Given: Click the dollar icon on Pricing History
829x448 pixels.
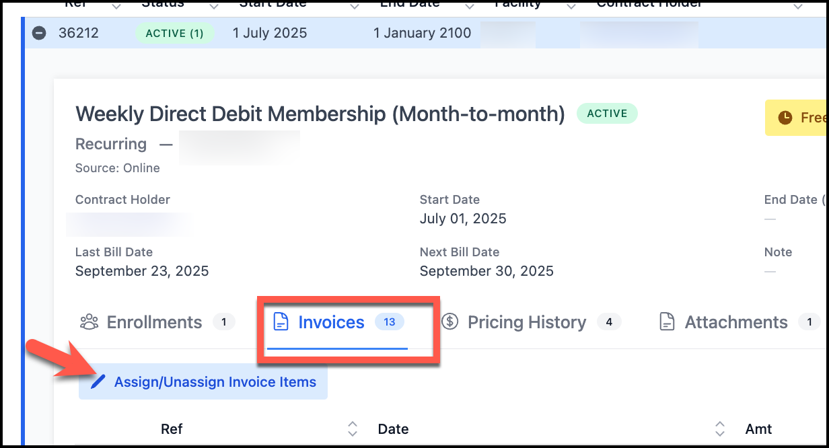Looking at the screenshot, I should (450, 322).
